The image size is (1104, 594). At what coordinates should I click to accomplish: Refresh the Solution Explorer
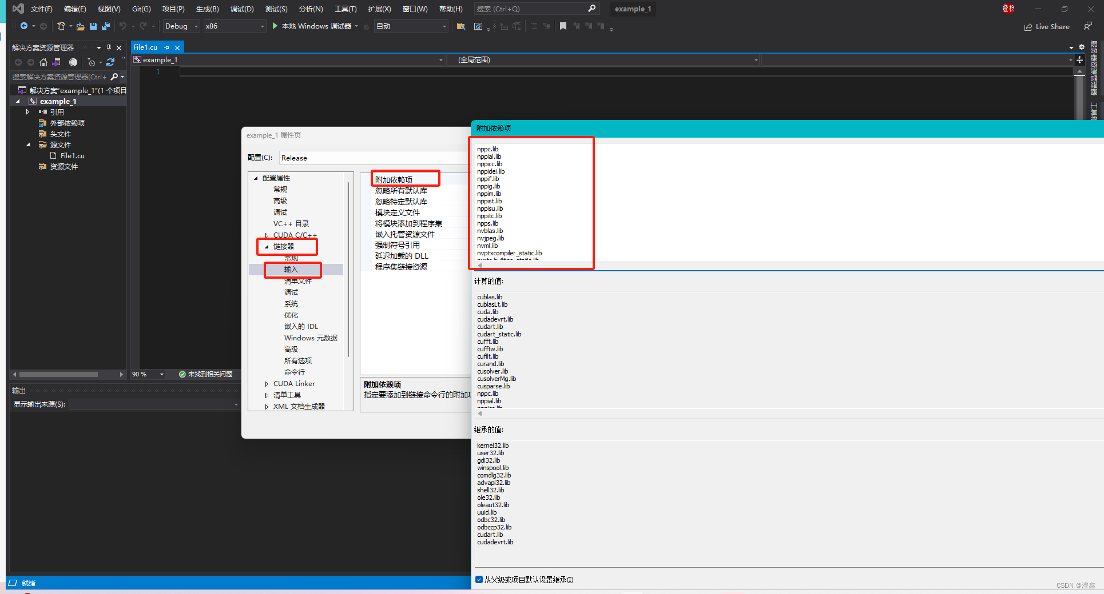(110, 62)
